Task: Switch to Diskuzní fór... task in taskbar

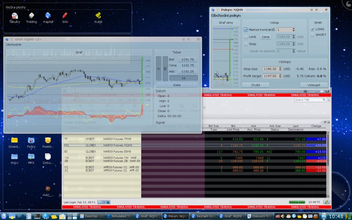Action: pyautogui.click(x=259, y=216)
